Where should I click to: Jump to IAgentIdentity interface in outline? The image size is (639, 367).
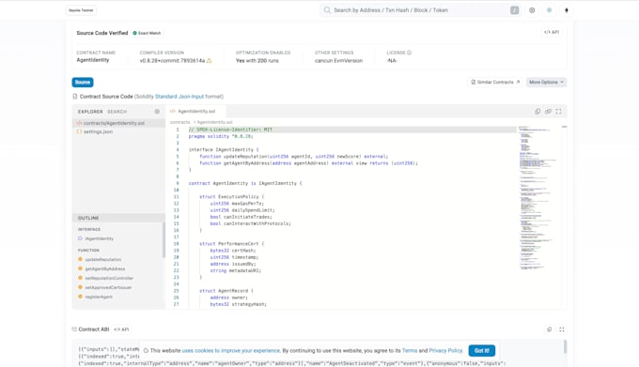(99, 238)
